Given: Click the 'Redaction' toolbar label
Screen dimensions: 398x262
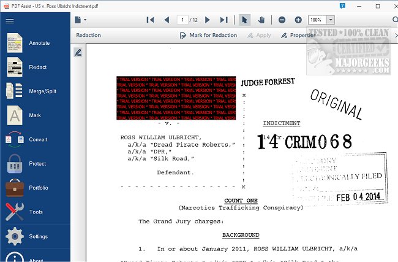Looking at the screenshot, I should pyautogui.click(x=88, y=35).
